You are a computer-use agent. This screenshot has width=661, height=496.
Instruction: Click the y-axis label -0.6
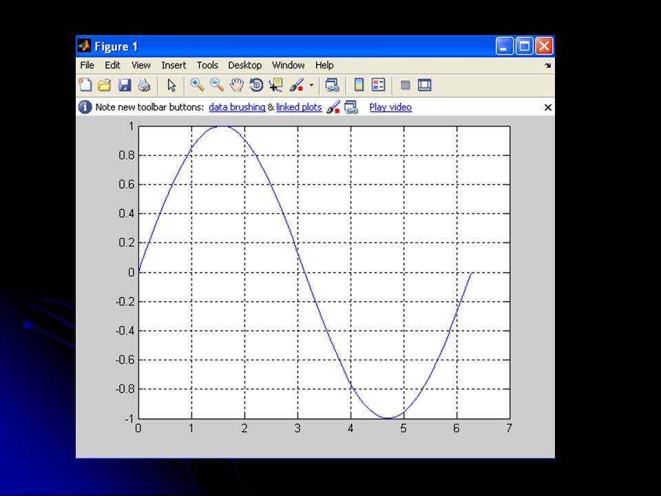click(x=125, y=360)
